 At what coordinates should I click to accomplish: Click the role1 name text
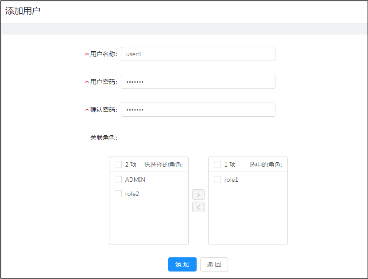point(231,180)
